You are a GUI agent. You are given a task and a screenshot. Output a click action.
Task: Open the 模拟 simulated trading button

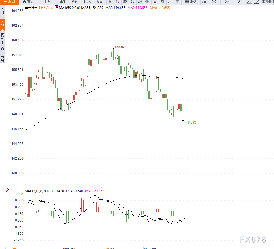(x=268, y=2)
